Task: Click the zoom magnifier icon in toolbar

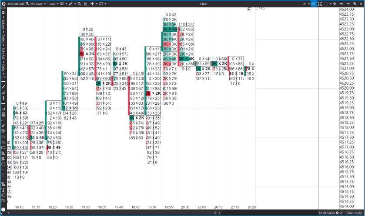Action: [79, 4]
